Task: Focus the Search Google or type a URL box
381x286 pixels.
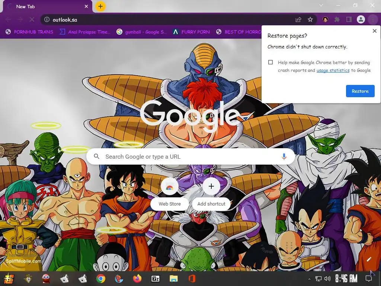Action: click(191, 157)
